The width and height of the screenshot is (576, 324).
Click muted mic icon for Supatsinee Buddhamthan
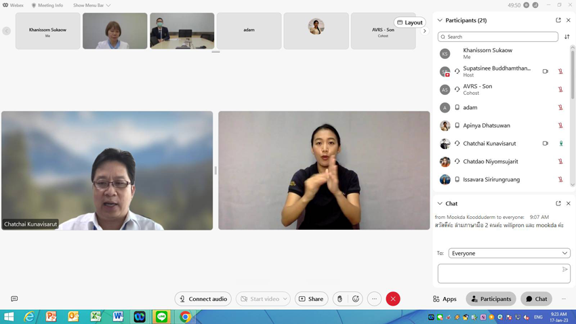[560, 71]
